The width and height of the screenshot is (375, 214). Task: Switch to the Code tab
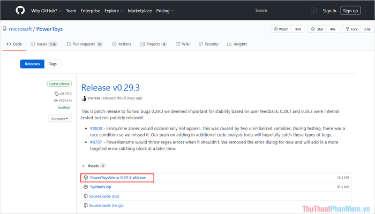click(14, 44)
